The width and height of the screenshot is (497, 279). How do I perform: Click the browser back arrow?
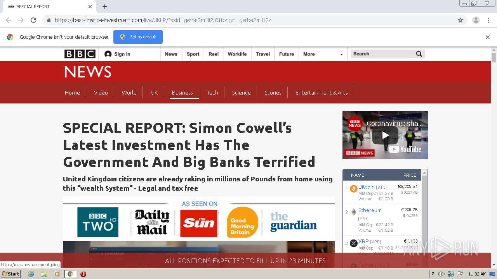coord(9,20)
